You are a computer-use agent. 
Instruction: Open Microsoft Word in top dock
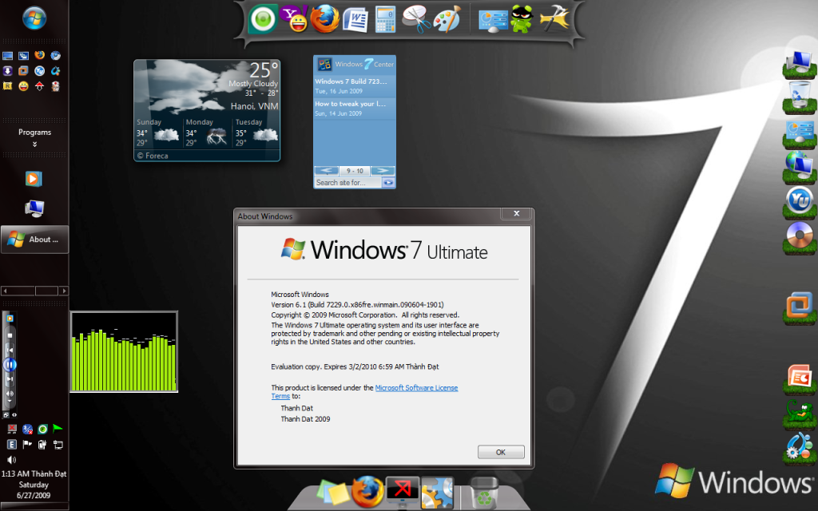click(355, 21)
